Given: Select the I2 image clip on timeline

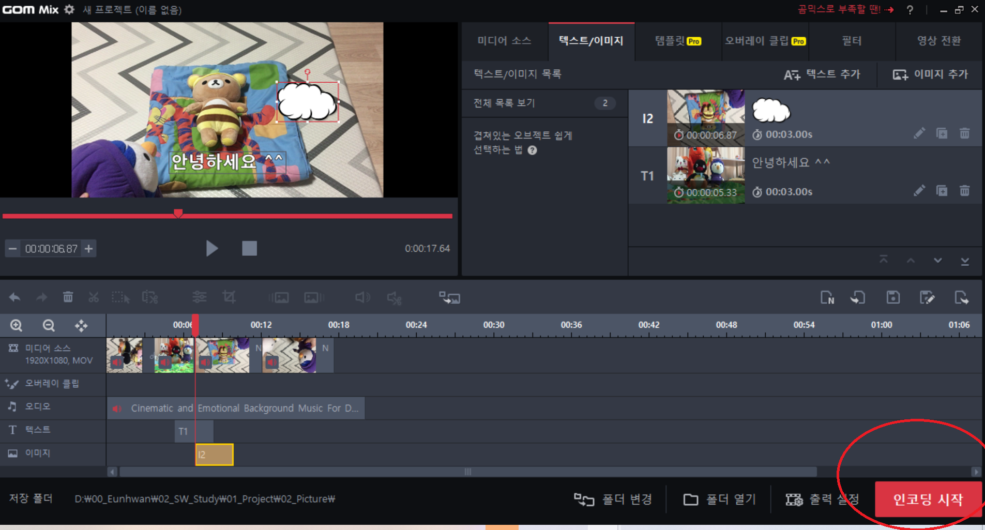Looking at the screenshot, I should click(x=215, y=455).
